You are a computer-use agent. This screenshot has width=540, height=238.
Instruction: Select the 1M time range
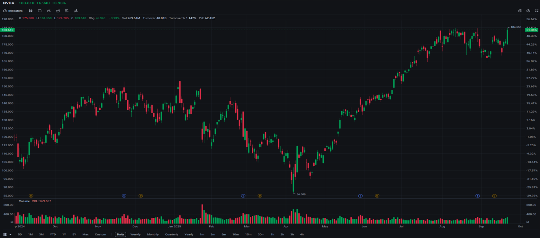(x=30, y=234)
